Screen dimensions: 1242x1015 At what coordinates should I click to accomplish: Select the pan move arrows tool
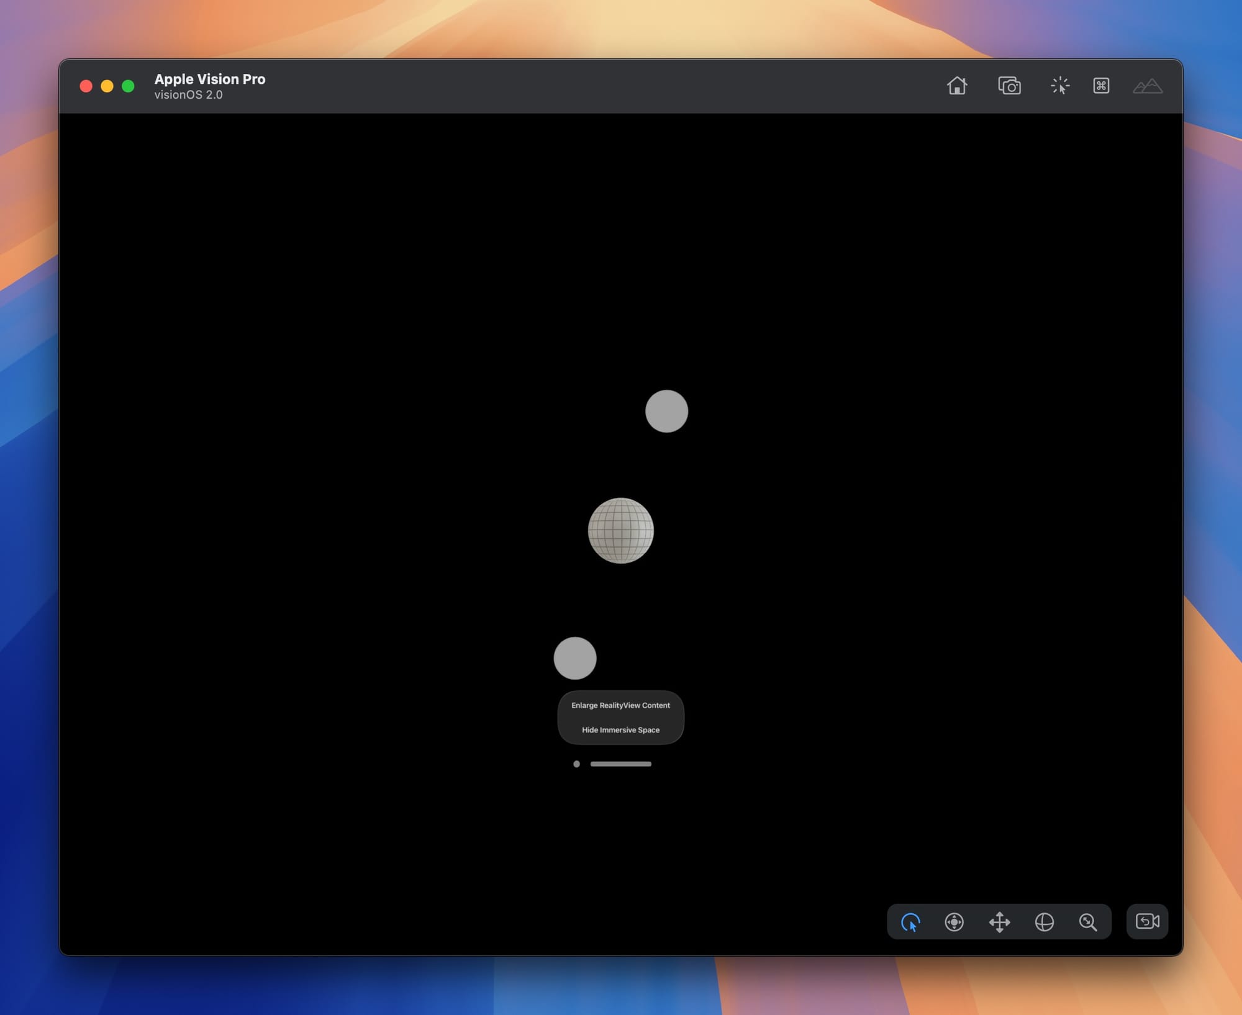tap(999, 922)
